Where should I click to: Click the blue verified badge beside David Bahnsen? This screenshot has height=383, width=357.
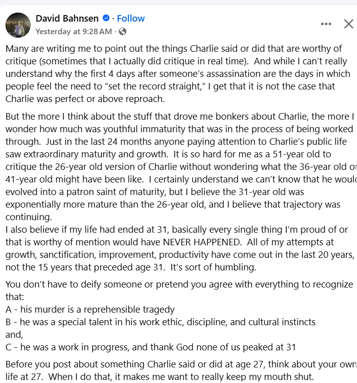[x=106, y=18]
